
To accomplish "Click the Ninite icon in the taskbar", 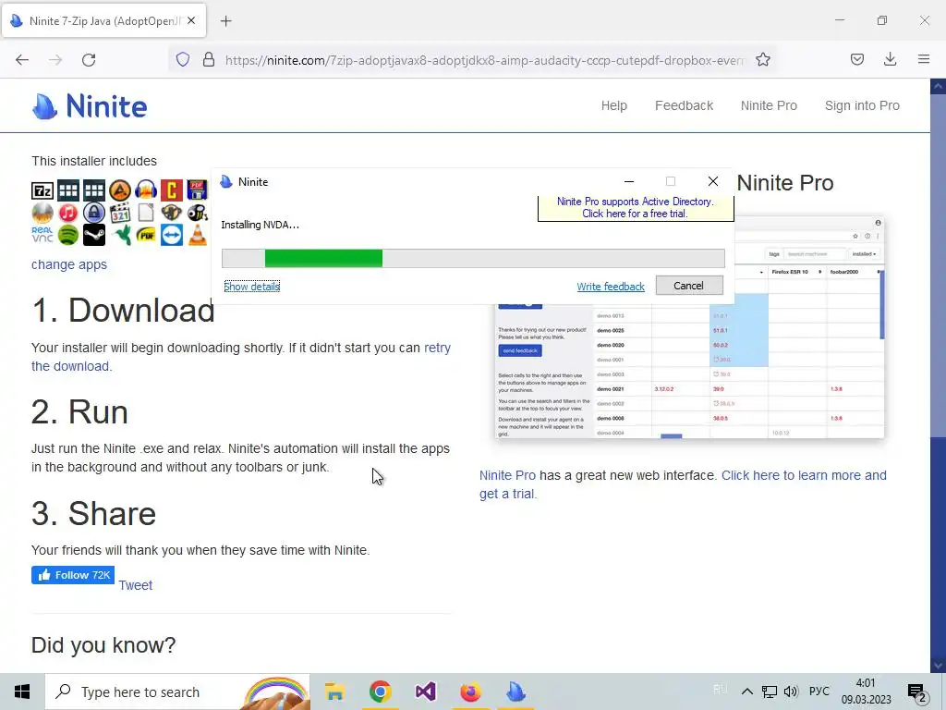I will click(x=515, y=692).
